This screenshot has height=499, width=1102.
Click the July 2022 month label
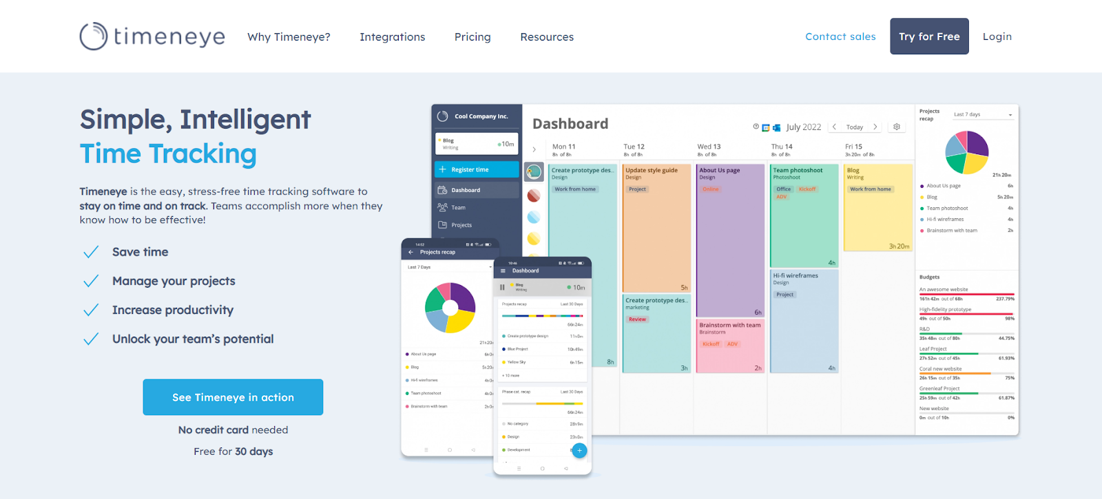pos(804,127)
